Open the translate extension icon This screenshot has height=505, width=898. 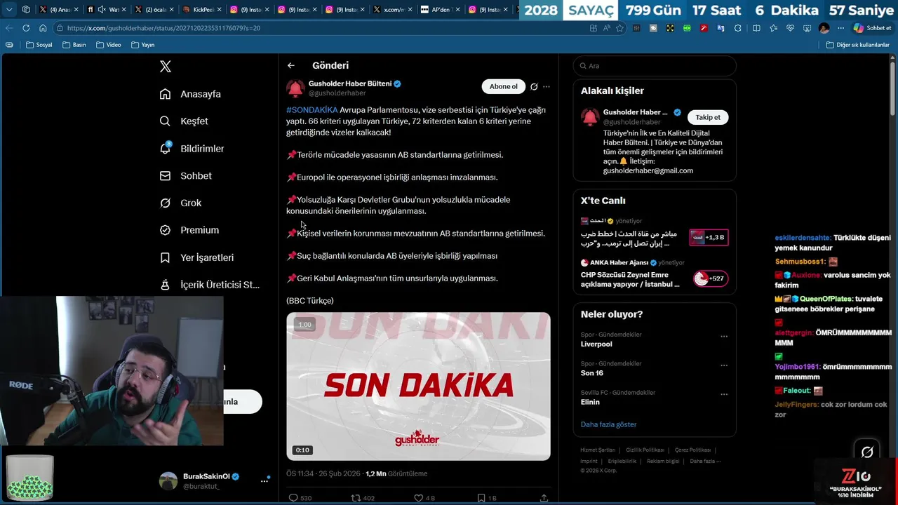(721, 28)
